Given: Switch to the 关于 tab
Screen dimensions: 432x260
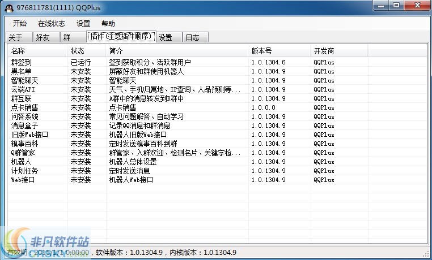Looking at the screenshot, I should 19,37.
